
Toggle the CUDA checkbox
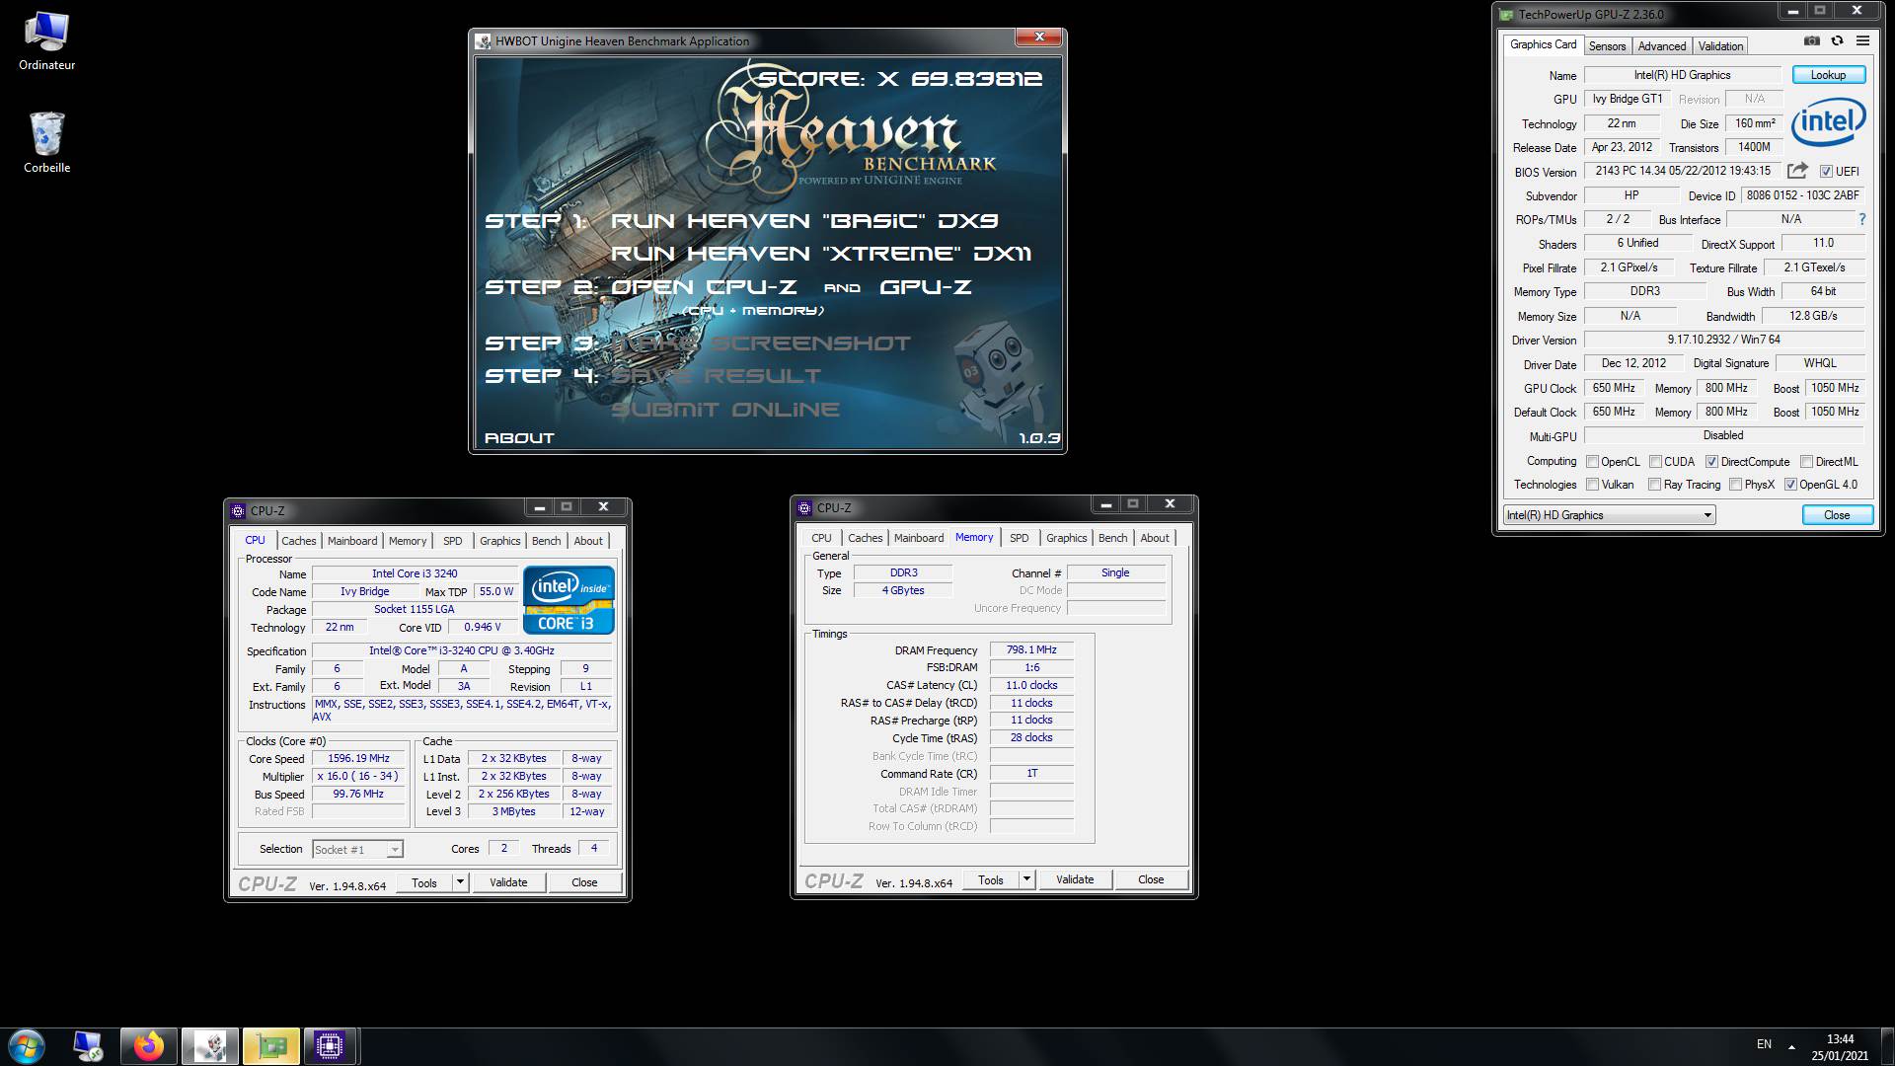tap(1655, 462)
